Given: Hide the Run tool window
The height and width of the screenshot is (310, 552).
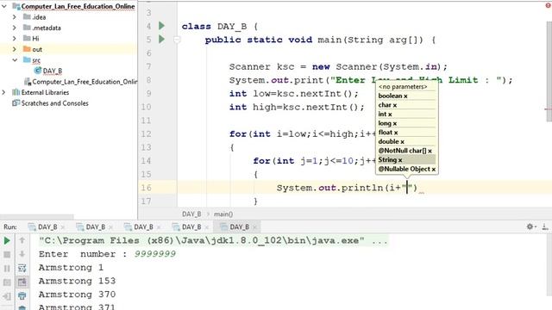Looking at the screenshot, I should click(x=545, y=227).
